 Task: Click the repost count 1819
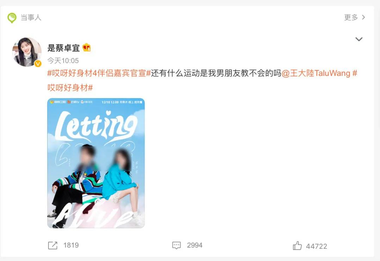(x=71, y=245)
